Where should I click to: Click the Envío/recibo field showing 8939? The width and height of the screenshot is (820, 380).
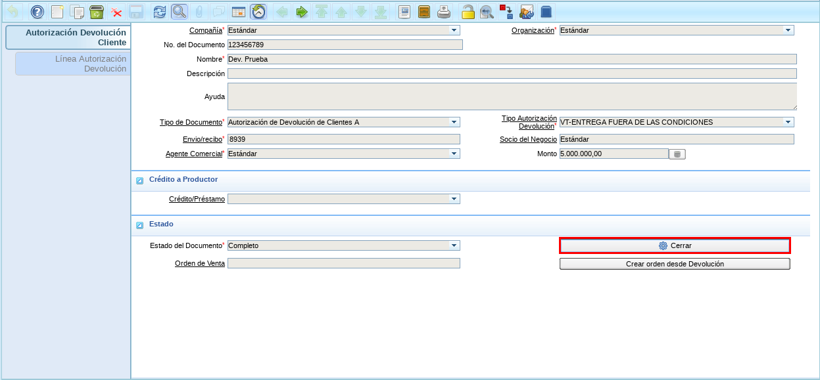[344, 139]
